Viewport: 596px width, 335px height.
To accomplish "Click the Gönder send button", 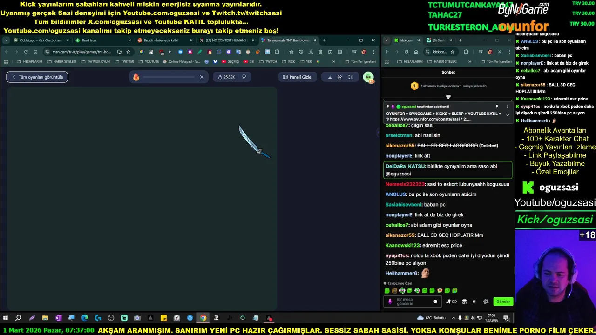I will (503, 301).
